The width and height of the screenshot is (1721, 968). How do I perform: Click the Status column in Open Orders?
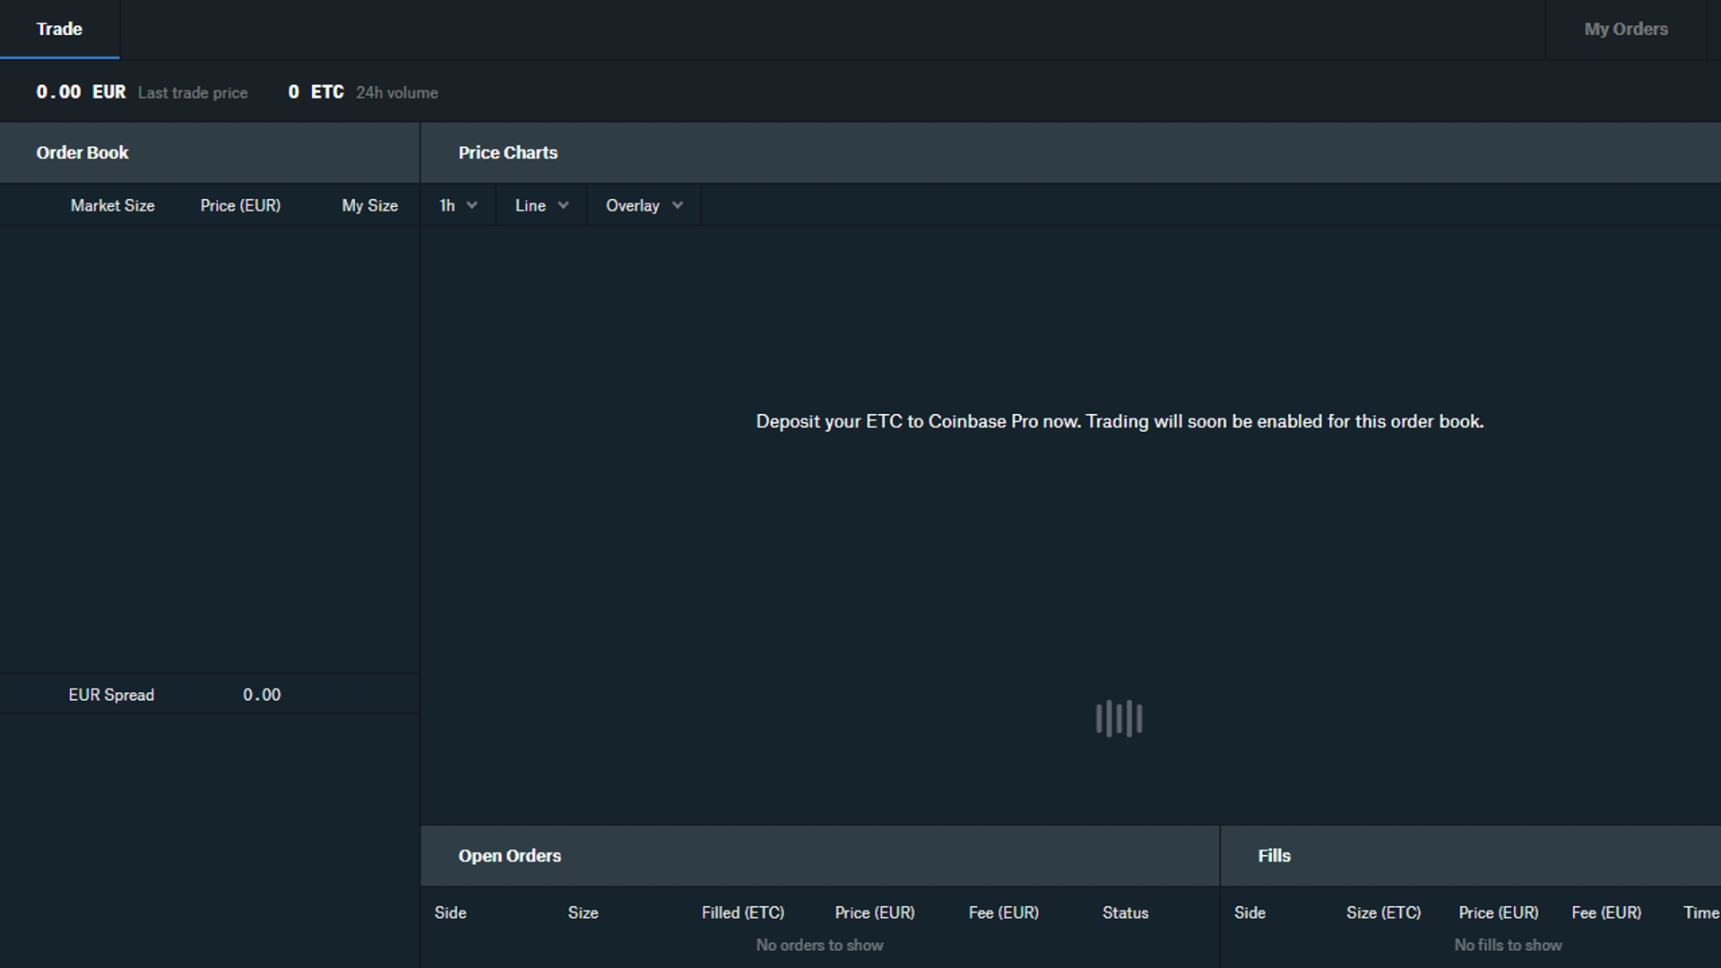1125,912
